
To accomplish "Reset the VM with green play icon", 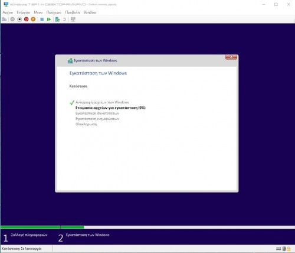I will (49, 20).
